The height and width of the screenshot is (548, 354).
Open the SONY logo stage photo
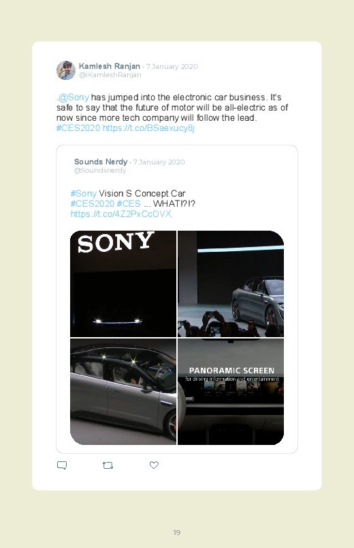[123, 284]
